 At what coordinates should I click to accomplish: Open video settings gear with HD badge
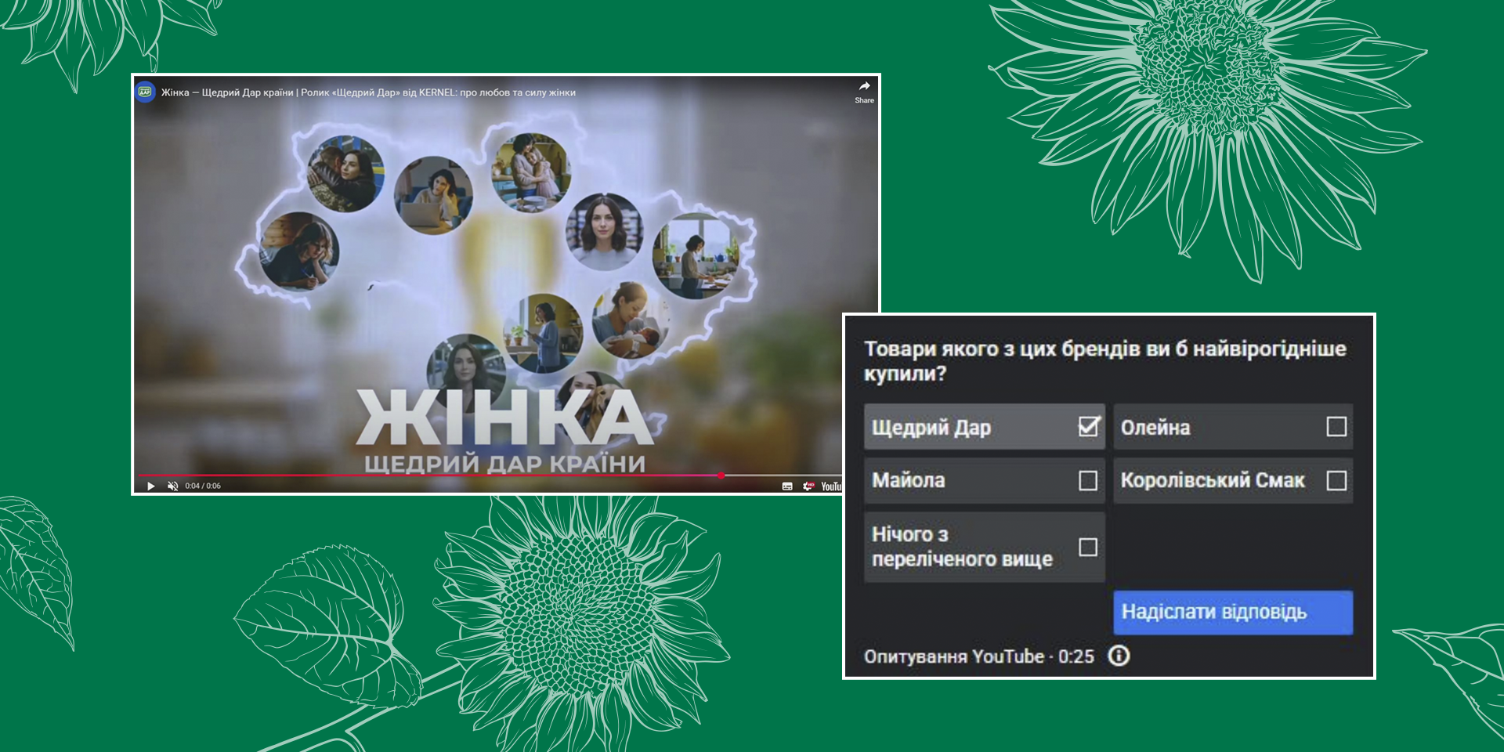[x=808, y=486]
